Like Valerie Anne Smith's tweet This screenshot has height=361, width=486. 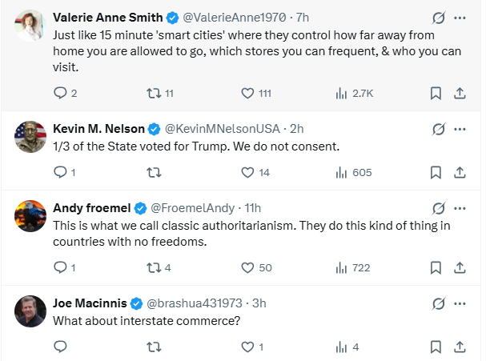click(x=248, y=93)
